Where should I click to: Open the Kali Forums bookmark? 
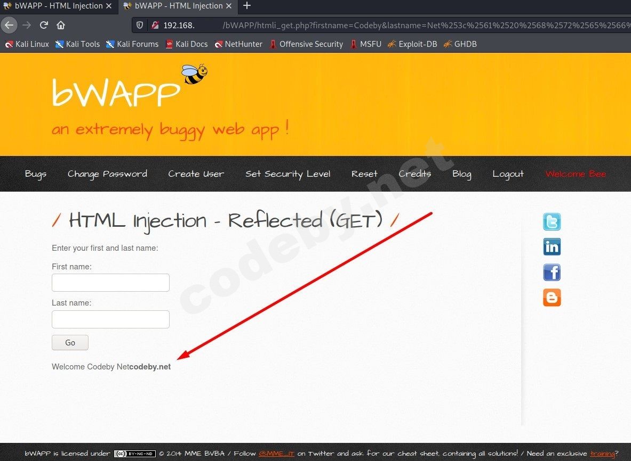click(132, 44)
